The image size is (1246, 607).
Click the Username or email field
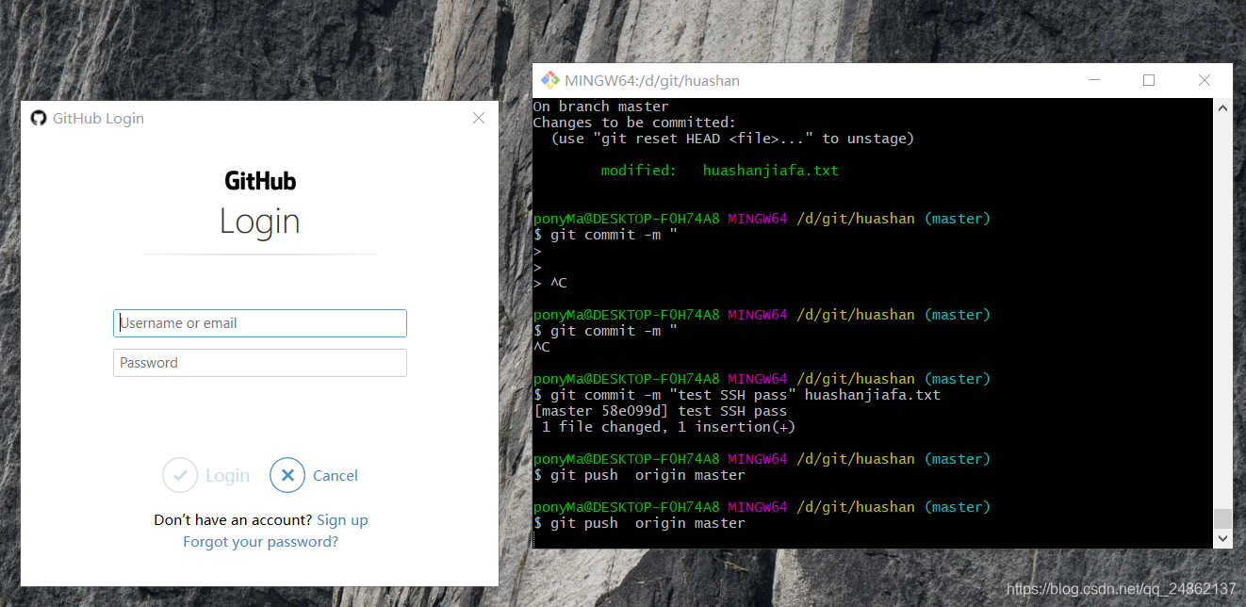pyautogui.click(x=260, y=323)
